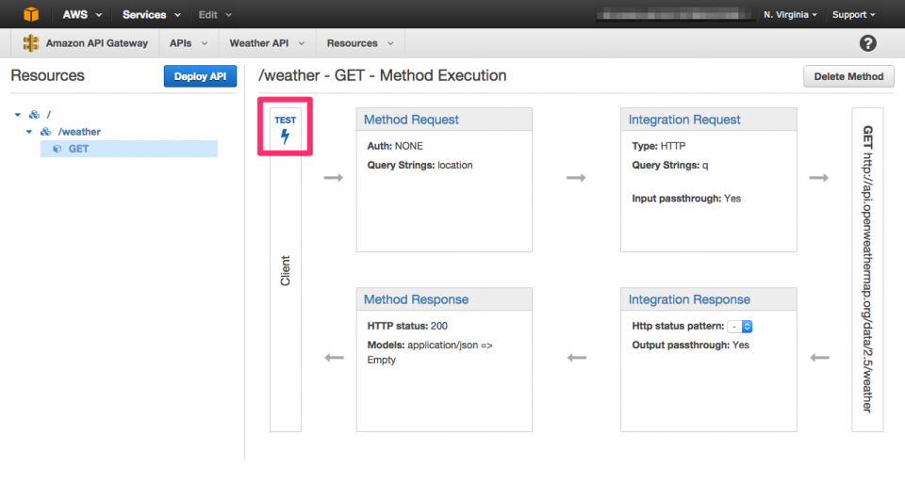
Task: Click the vertical Client label
Action: (x=285, y=270)
